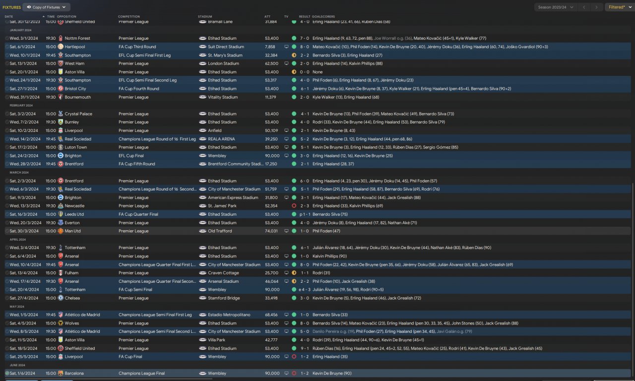The image size is (635, 381).
Task: Click the Bristol City club badge
Action: (61, 89)
